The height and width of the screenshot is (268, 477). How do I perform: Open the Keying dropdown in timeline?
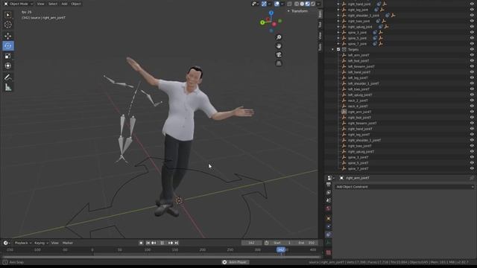coord(41,243)
